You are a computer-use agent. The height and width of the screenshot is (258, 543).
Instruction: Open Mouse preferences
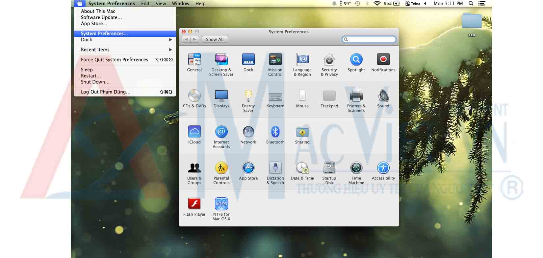tap(302, 99)
